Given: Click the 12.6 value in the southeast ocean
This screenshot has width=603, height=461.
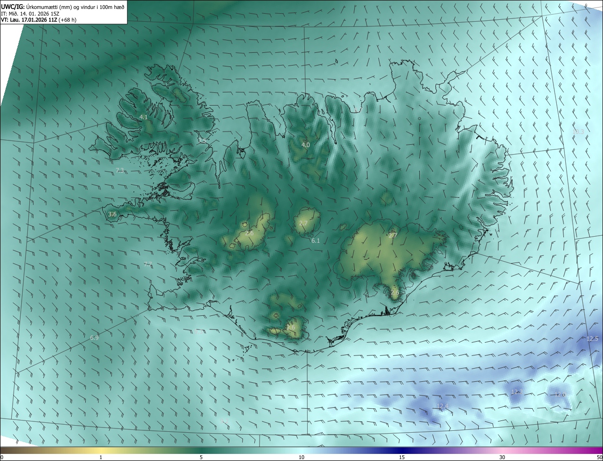Looking at the screenshot, I should [x=559, y=394].
